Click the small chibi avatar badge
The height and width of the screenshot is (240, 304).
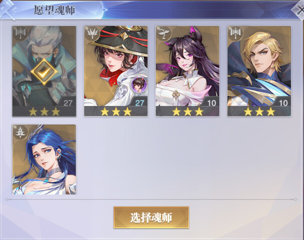pos(139,85)
